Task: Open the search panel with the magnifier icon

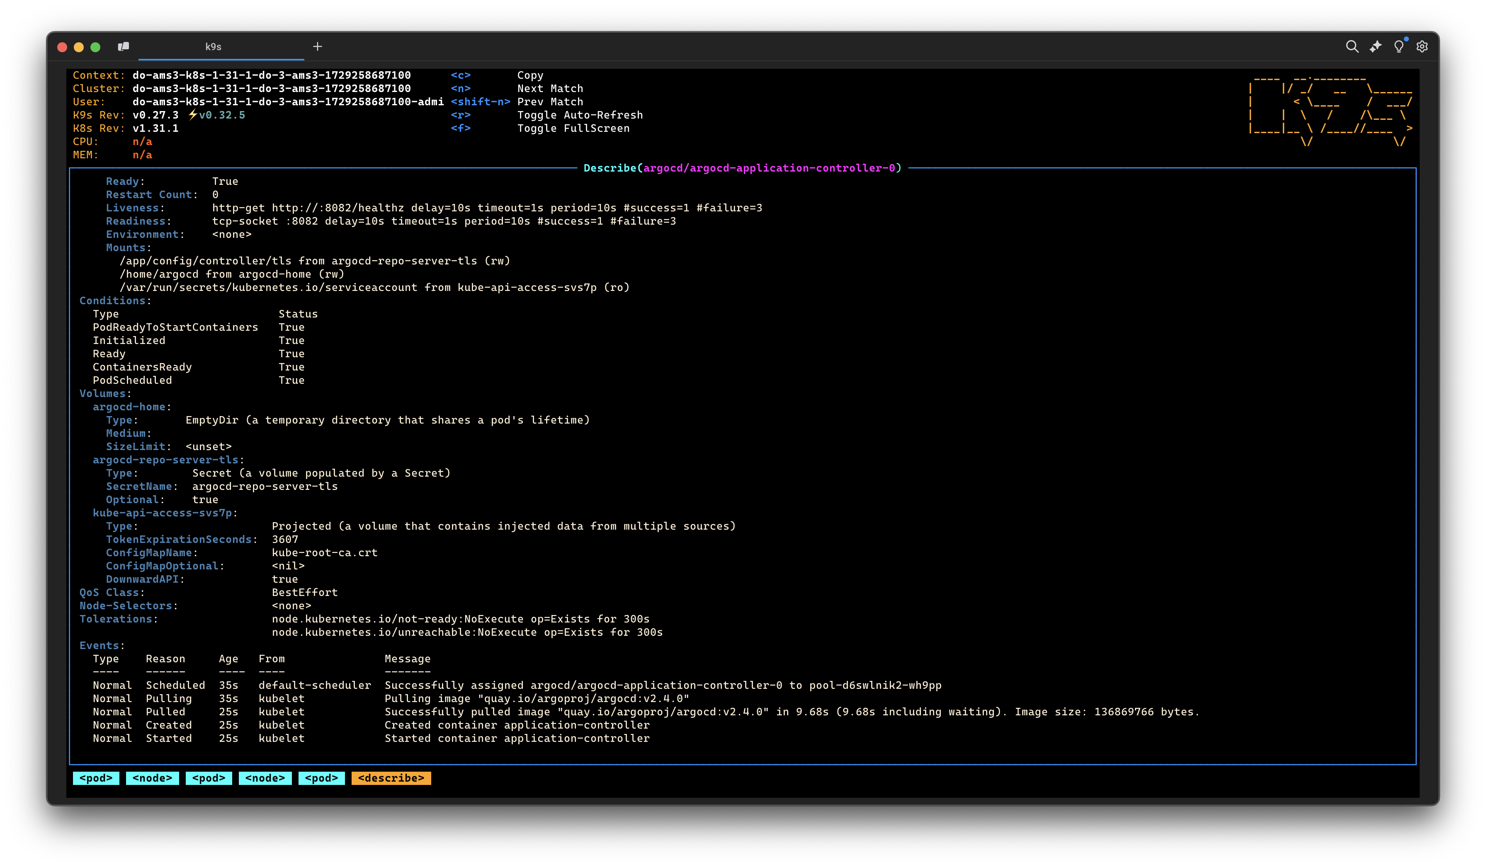Action: [x=1352, y=46]
